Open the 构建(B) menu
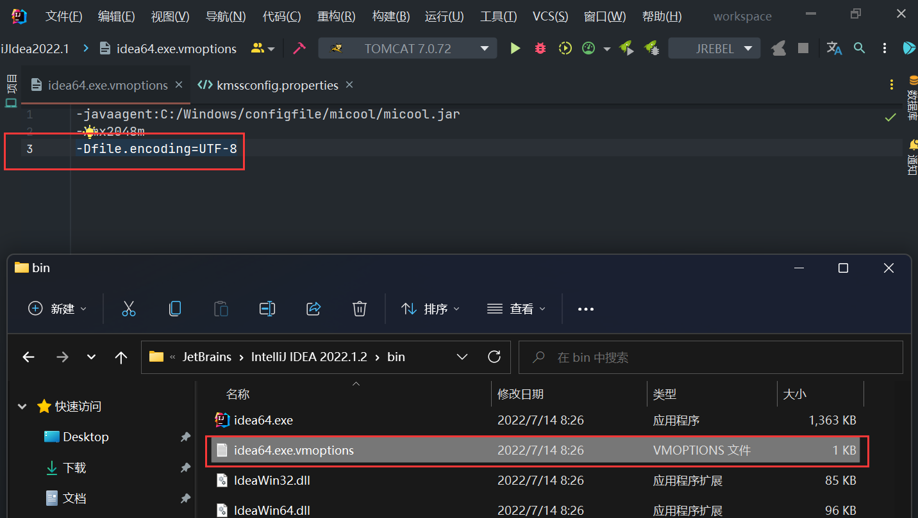Image resolution: width=918 pixels, height=518 pixels. pos(391,17)
